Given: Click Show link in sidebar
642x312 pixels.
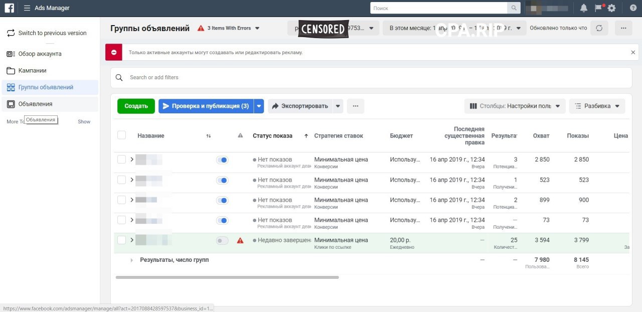Looking at the screenshot, I should [84, 121].
